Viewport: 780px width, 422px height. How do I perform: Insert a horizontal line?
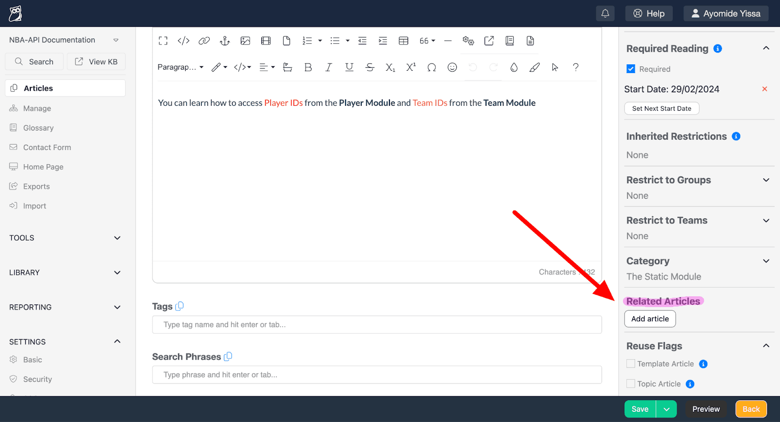pos(448,41)
